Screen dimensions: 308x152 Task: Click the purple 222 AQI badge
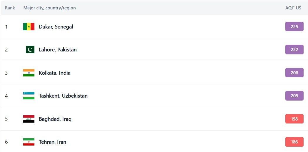[294, 49]
